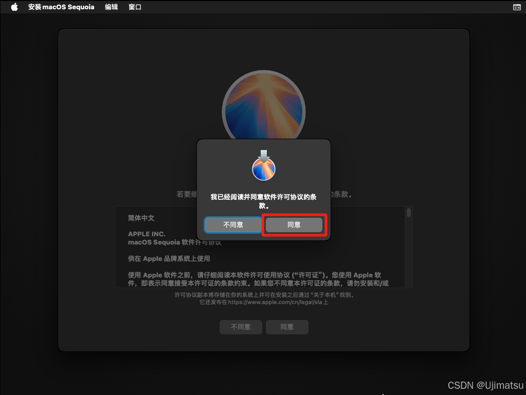Click 不同意 in the confirmation dialog

coord(233,225)
